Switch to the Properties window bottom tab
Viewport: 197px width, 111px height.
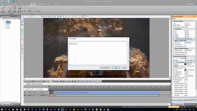click(x=178, y=105)
